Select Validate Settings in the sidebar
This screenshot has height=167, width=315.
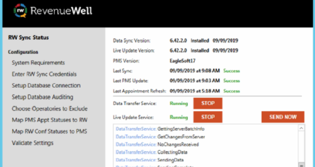tap(33, 143)
